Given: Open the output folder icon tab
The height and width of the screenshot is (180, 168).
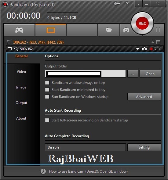Looking at the screenshot, I should pos(109,30).
